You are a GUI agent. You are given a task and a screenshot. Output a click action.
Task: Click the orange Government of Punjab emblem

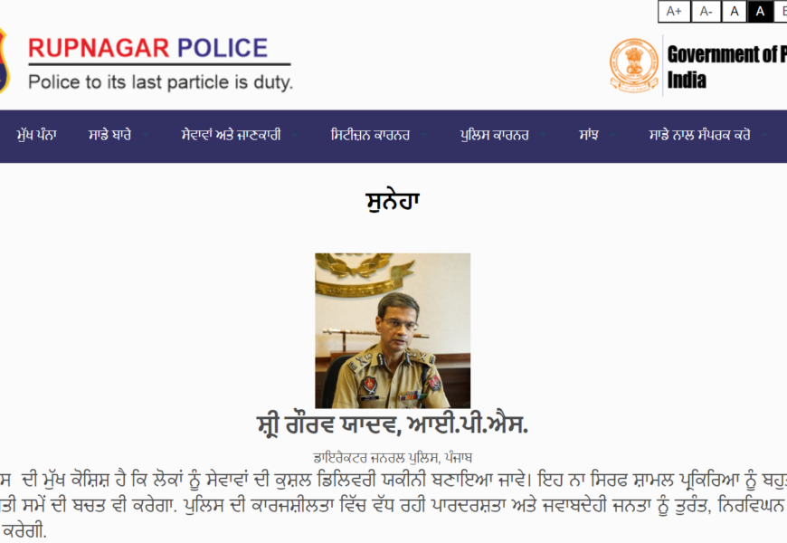pos(634,65)
